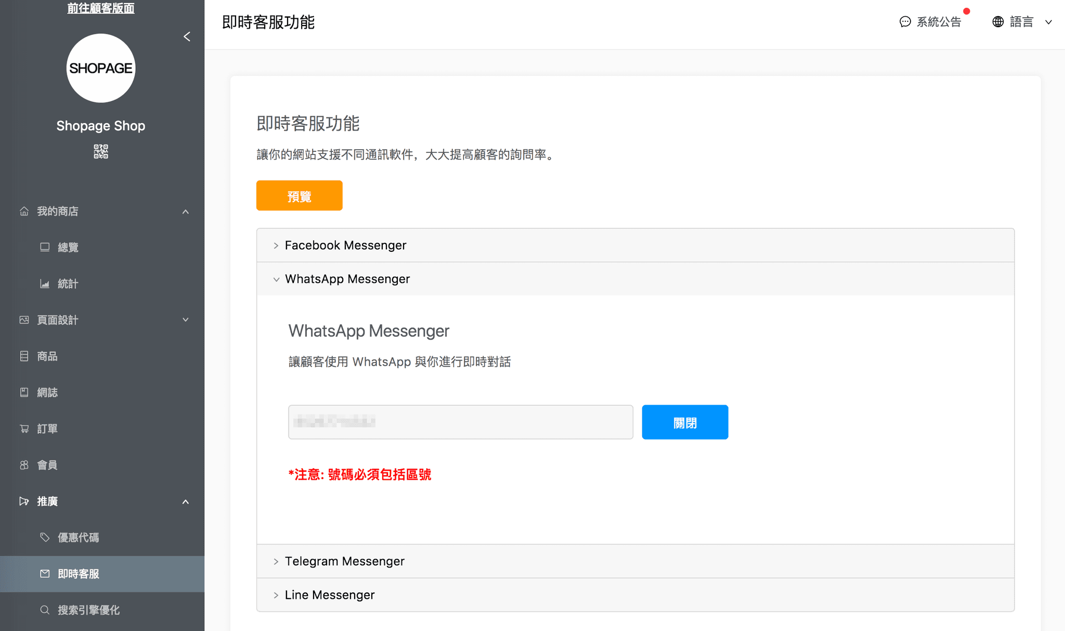Viewport: 1065px width, 631px height.
Task: Click the 即時客服功能 header title
Action: pos(268,22)
